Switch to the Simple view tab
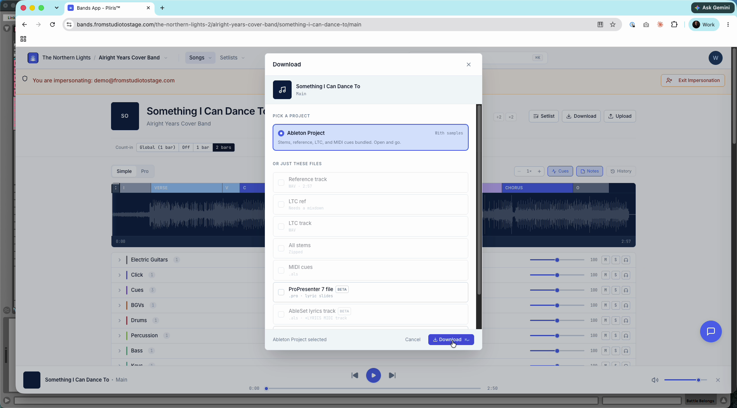 tap(124, 171)
